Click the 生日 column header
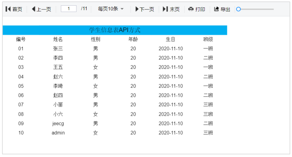 [x=170, y=39]
